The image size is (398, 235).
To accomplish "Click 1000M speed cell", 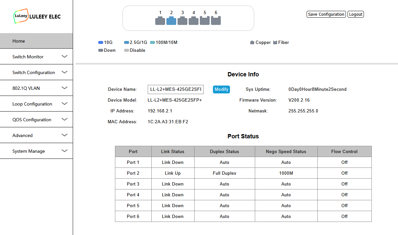I will coord(286,173).
